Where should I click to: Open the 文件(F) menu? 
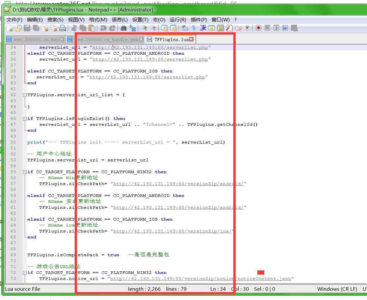coord(14,20)
